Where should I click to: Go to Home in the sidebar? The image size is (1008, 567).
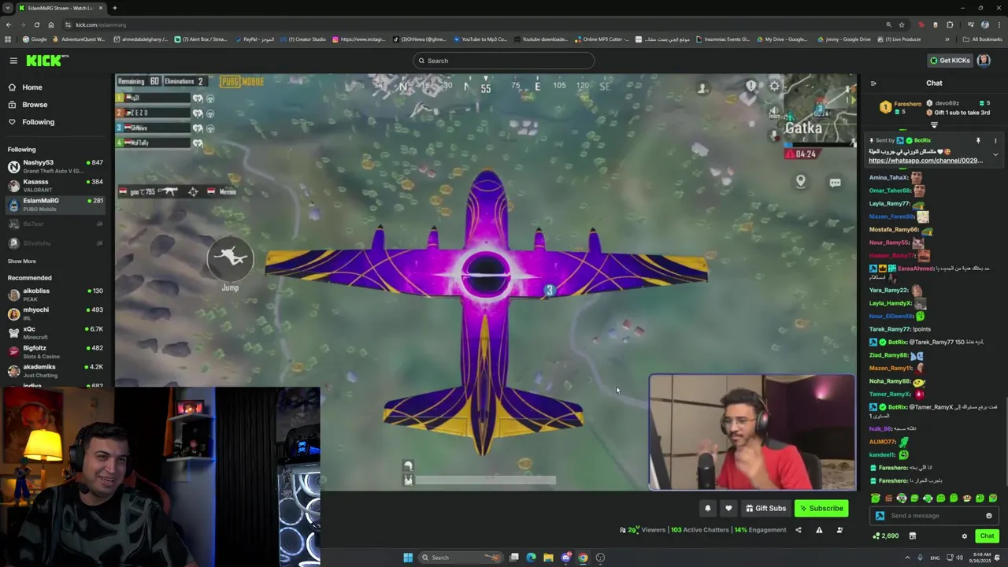32,87
